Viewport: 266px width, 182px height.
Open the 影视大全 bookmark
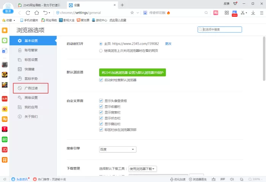click(66, 20)
